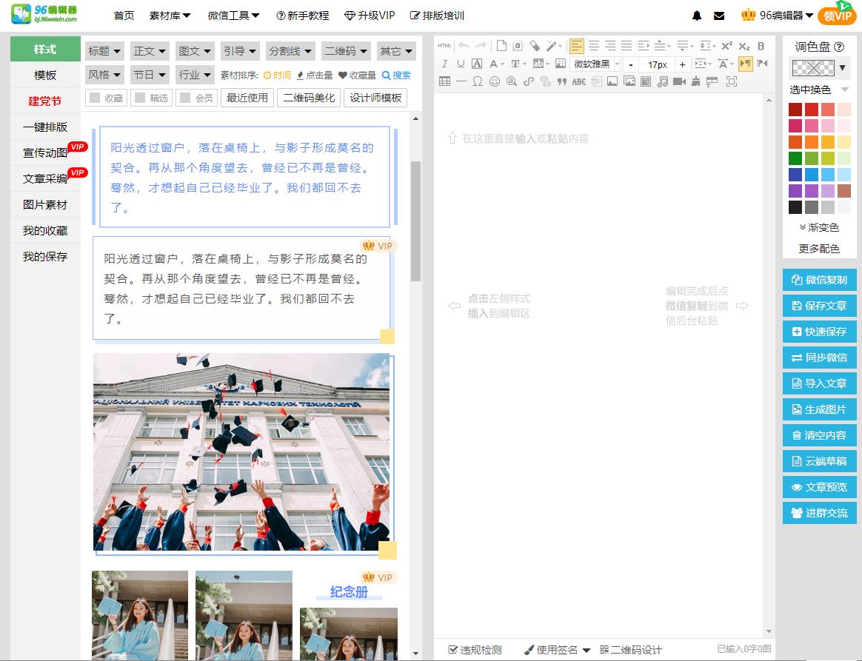This screenshot has height=661, width=862.
Task: Expand the 标题 style dropdown
Action: [x=104, y=50]
